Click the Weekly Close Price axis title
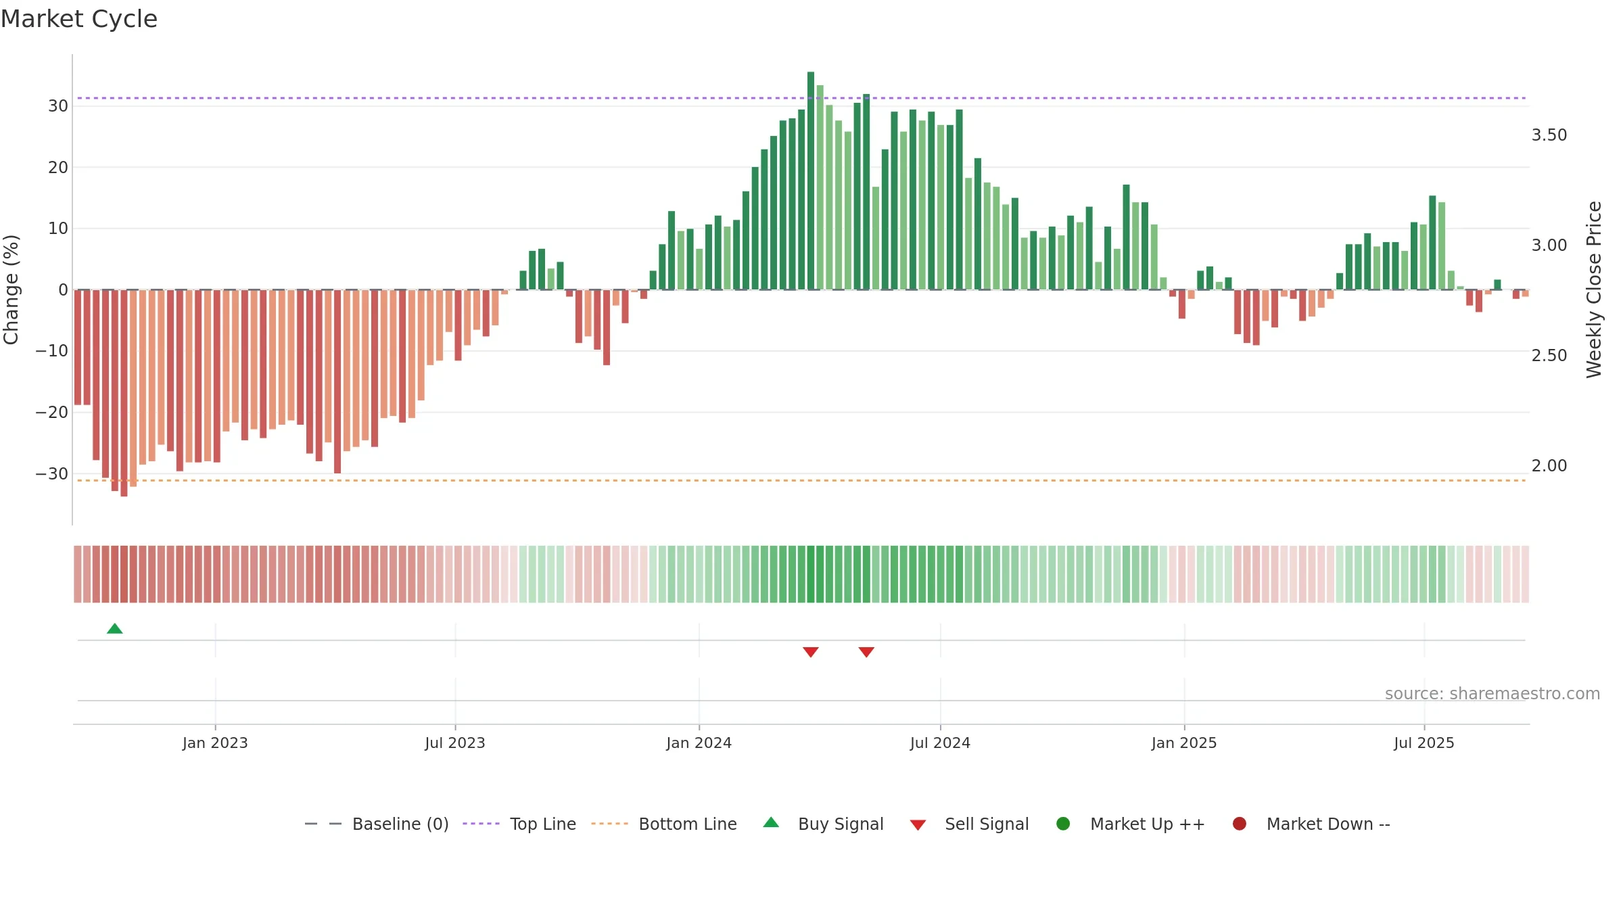1623x913 pixels. [x=1594, y=289]
